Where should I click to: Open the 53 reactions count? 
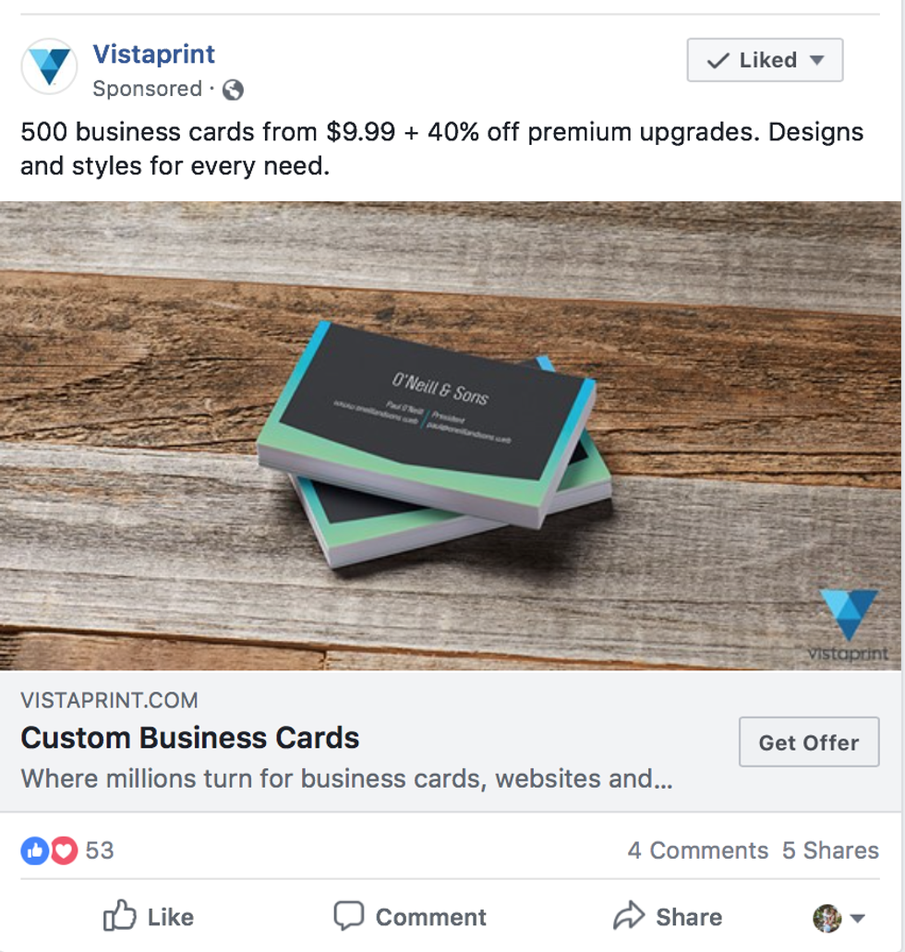point(100,850)
